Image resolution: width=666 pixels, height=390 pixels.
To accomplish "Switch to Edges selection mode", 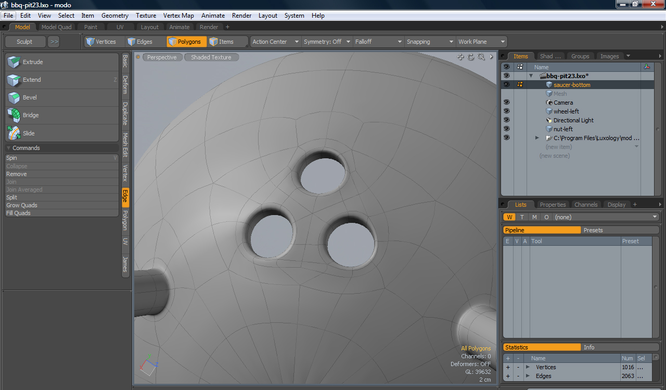I will pyautogui.click(x=145, y=42).
